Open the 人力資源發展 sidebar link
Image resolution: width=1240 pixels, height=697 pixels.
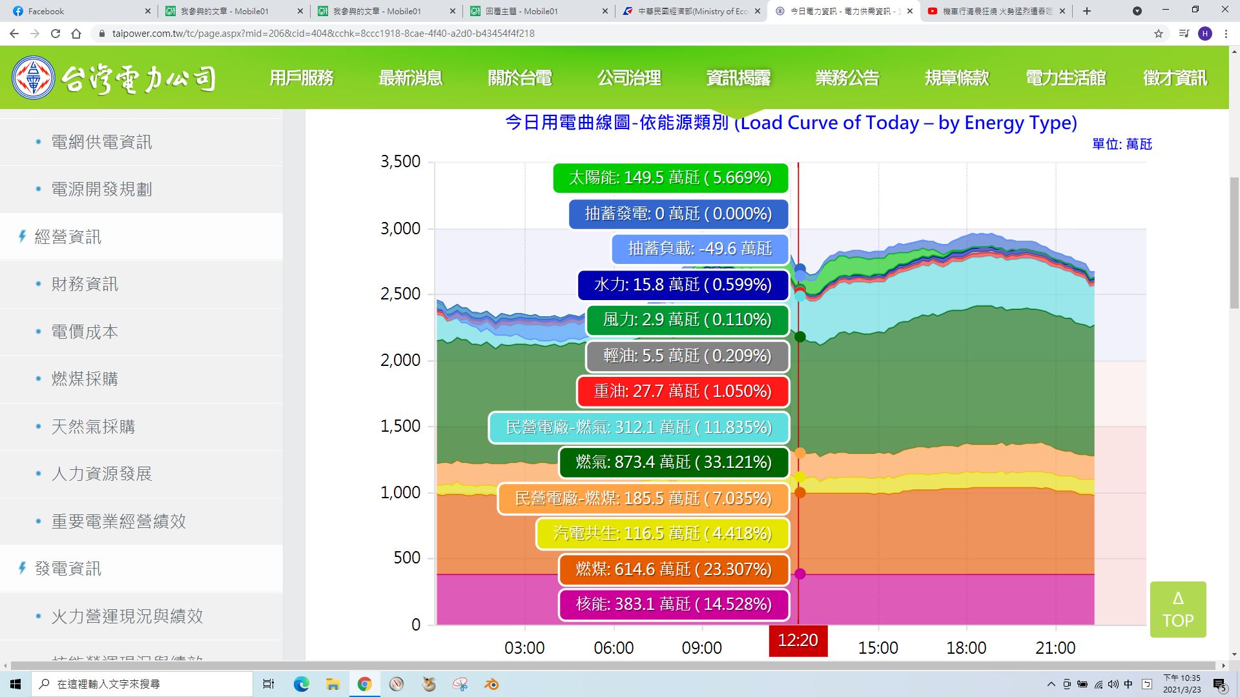coord(102,474)
